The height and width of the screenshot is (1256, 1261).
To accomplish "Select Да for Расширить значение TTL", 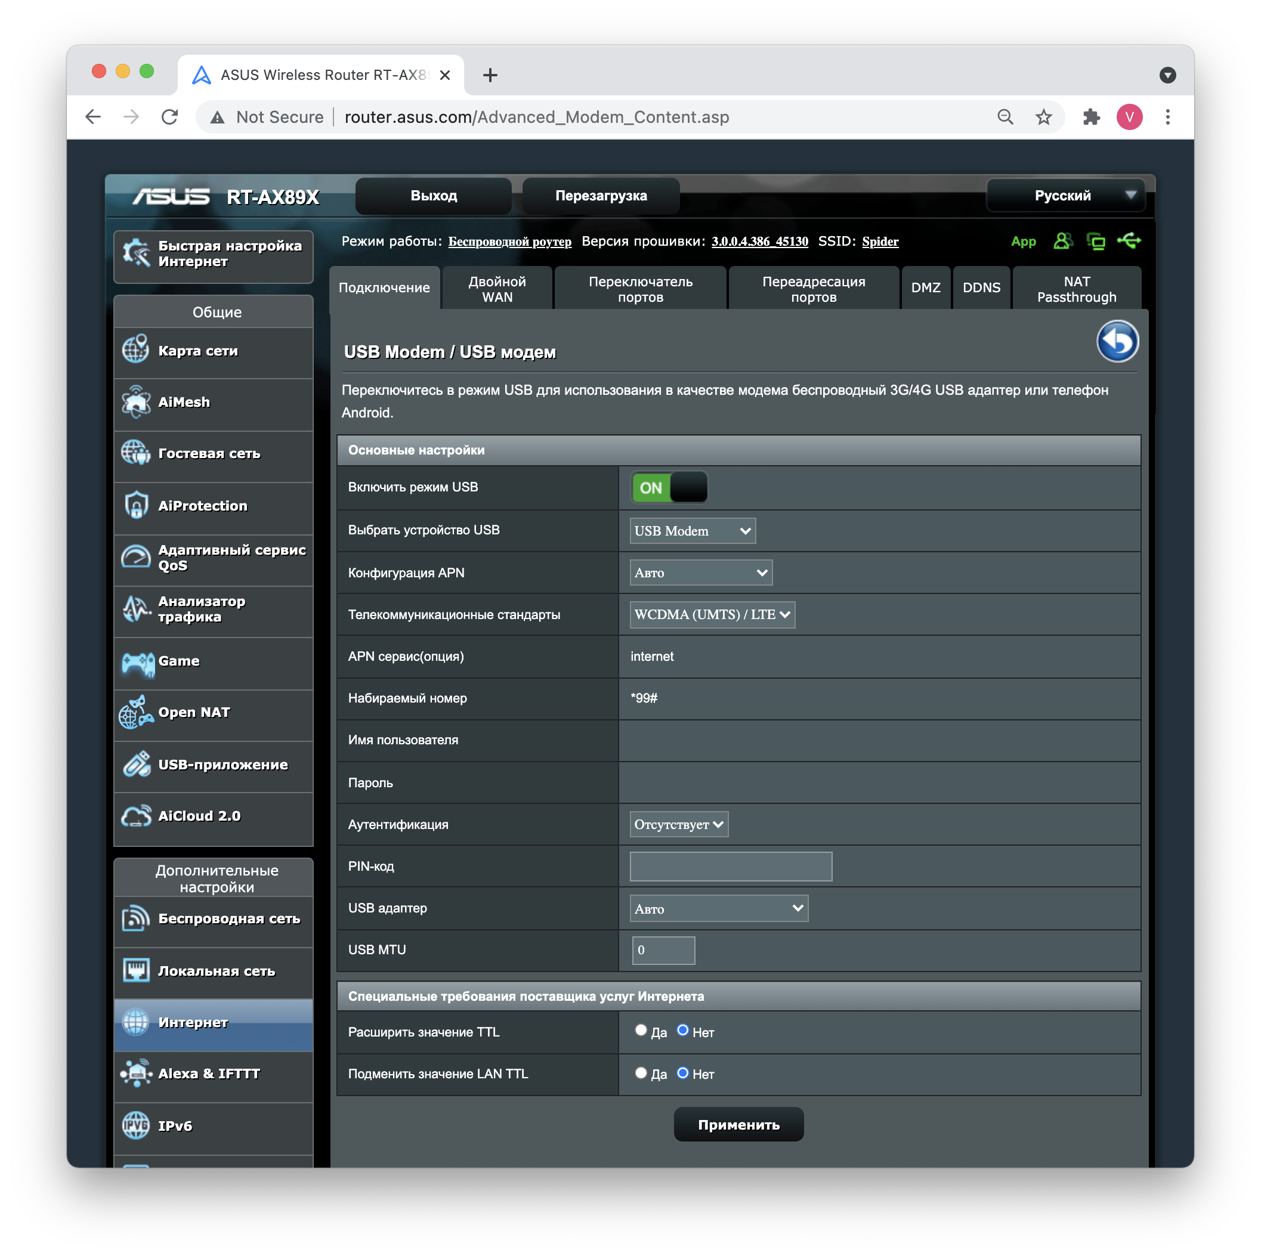I will [641, 1031].
